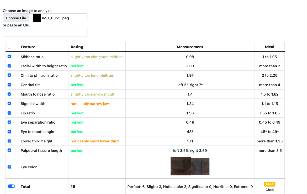Uncheck the Chin to philtrum ratio checkbox
The image size is (307, 194).
tap(9, 75)
